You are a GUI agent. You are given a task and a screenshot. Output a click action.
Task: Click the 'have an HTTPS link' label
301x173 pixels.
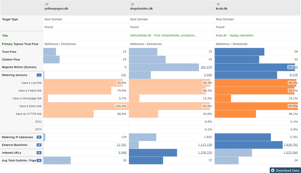[x=29, y=114]
